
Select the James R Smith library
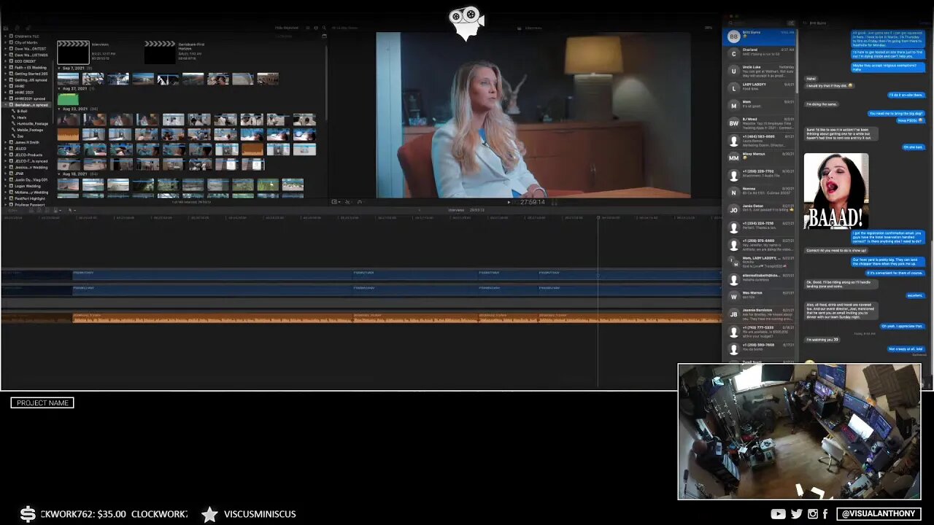27,142
